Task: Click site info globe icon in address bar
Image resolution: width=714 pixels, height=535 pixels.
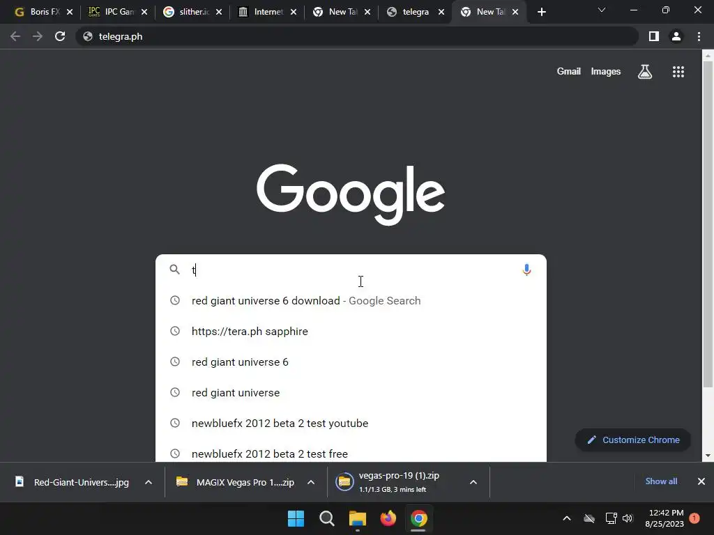Action: (x=88, y=36)
